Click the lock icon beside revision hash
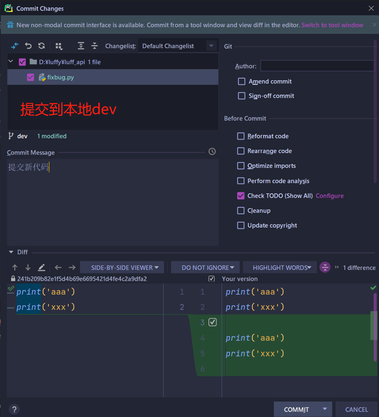Viewport: 379px width, 417px height. pos(13,279)
